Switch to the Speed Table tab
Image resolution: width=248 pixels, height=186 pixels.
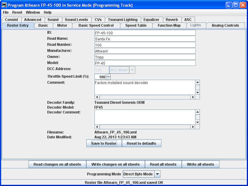tap(136, 25)
